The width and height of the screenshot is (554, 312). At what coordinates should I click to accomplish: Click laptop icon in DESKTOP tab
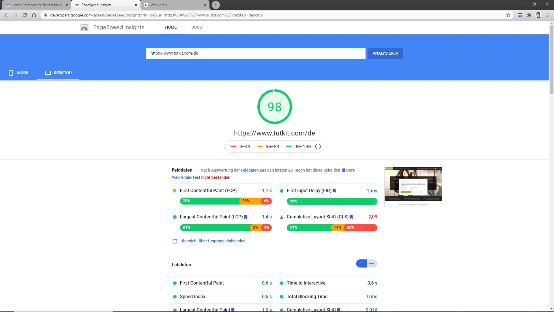[48, 73]
